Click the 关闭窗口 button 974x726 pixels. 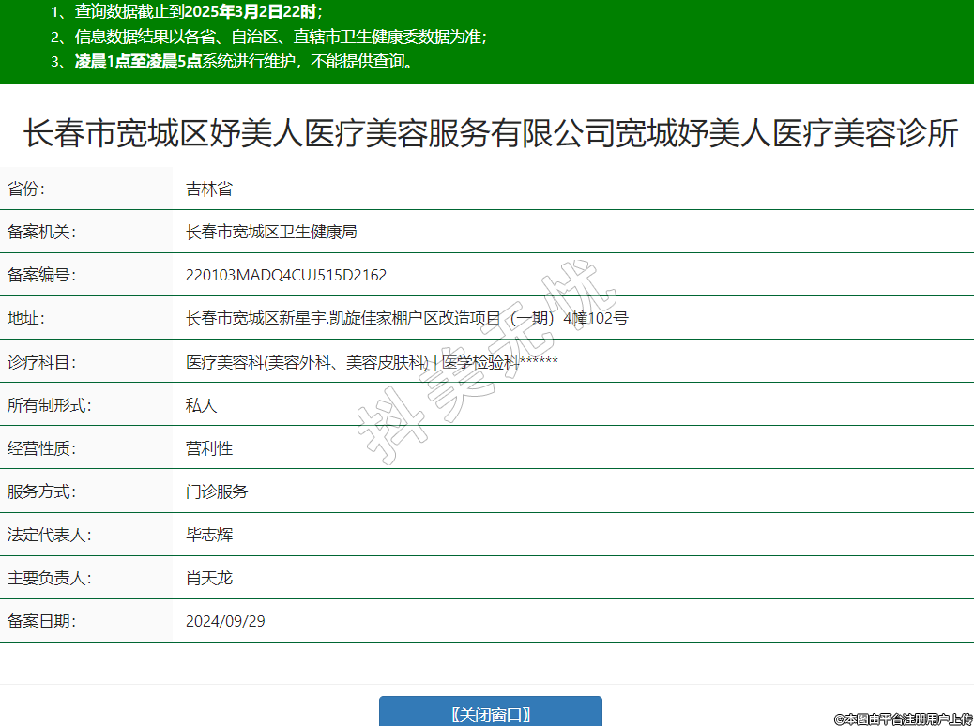coord(490,713)
